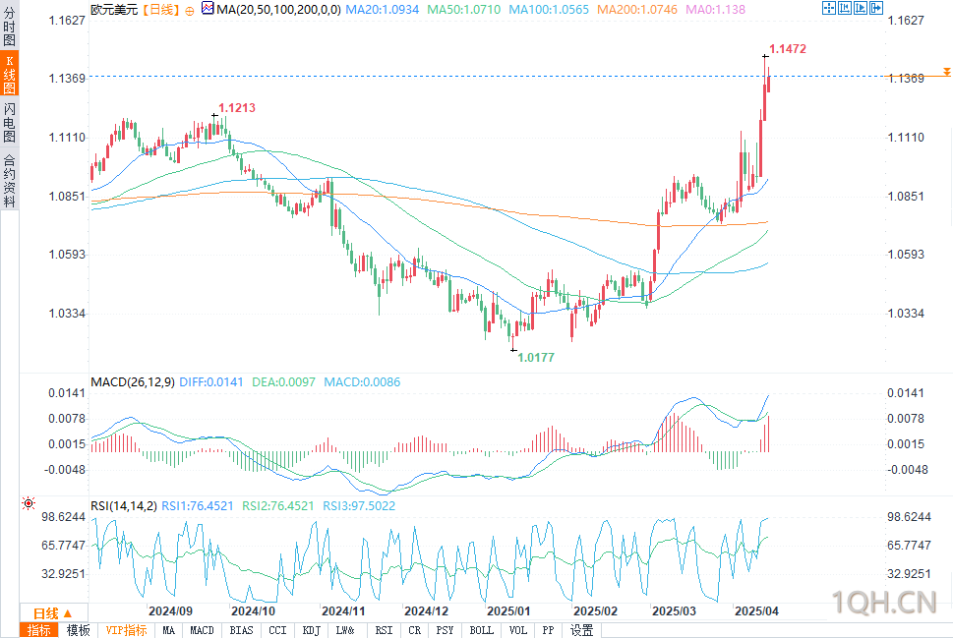Click the MA50:1.0710 value
This screenshot has width=953, height=638.
coord(464,9)
